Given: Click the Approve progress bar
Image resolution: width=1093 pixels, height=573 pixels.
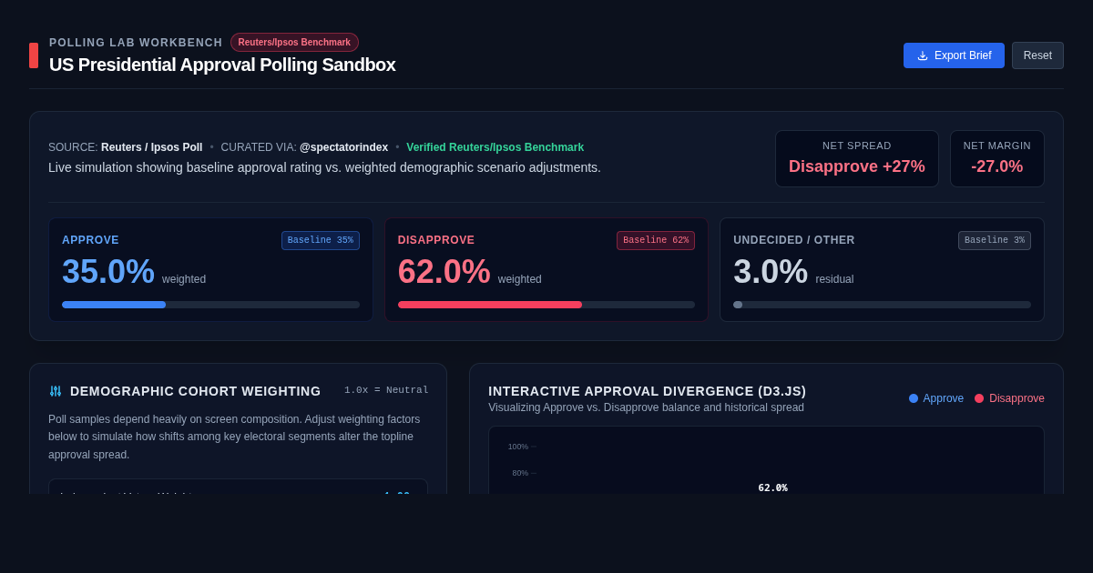Looking at the screenshot, I should (210, 305).
